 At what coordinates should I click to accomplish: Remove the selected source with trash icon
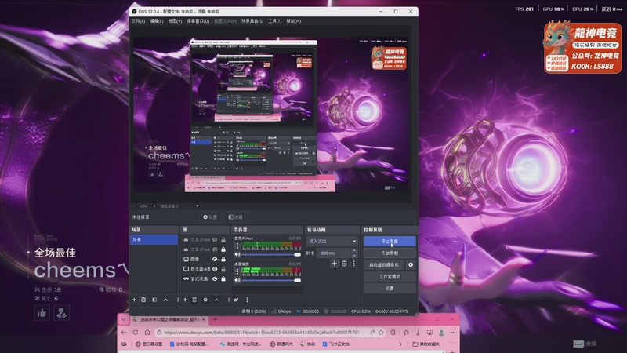(194, 300)
